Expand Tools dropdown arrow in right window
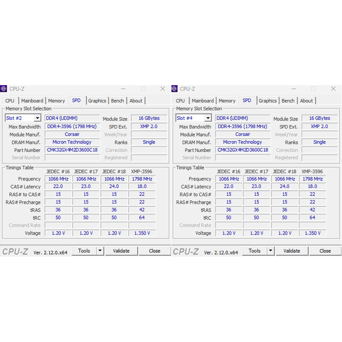Screen dimensions: 342x342 click(271, 251)
